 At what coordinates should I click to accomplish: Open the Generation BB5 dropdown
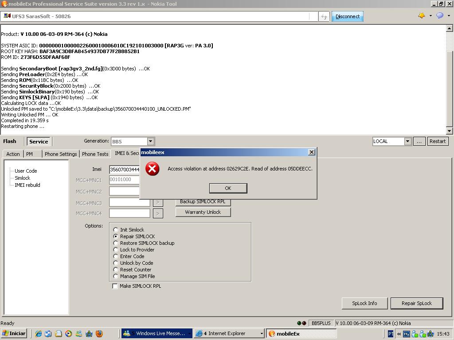tap(151, 141)
